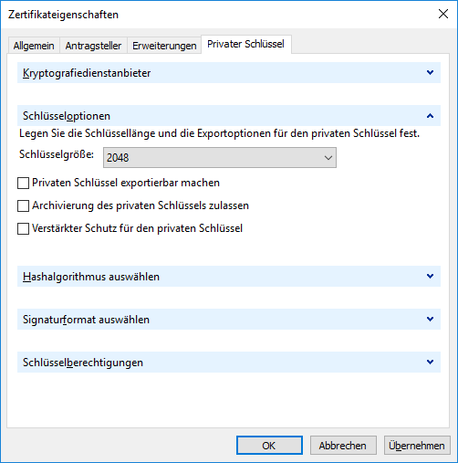Go to the Erweiterungen tab
Image resolution: width=458 pixels, height=463 pixels.
[x=164, y=46]
